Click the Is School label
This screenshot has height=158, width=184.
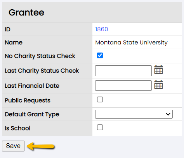click(17, 128)
